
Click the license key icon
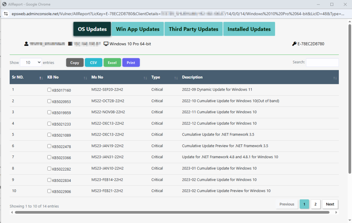pyautogui.click(x=294, y=44)
